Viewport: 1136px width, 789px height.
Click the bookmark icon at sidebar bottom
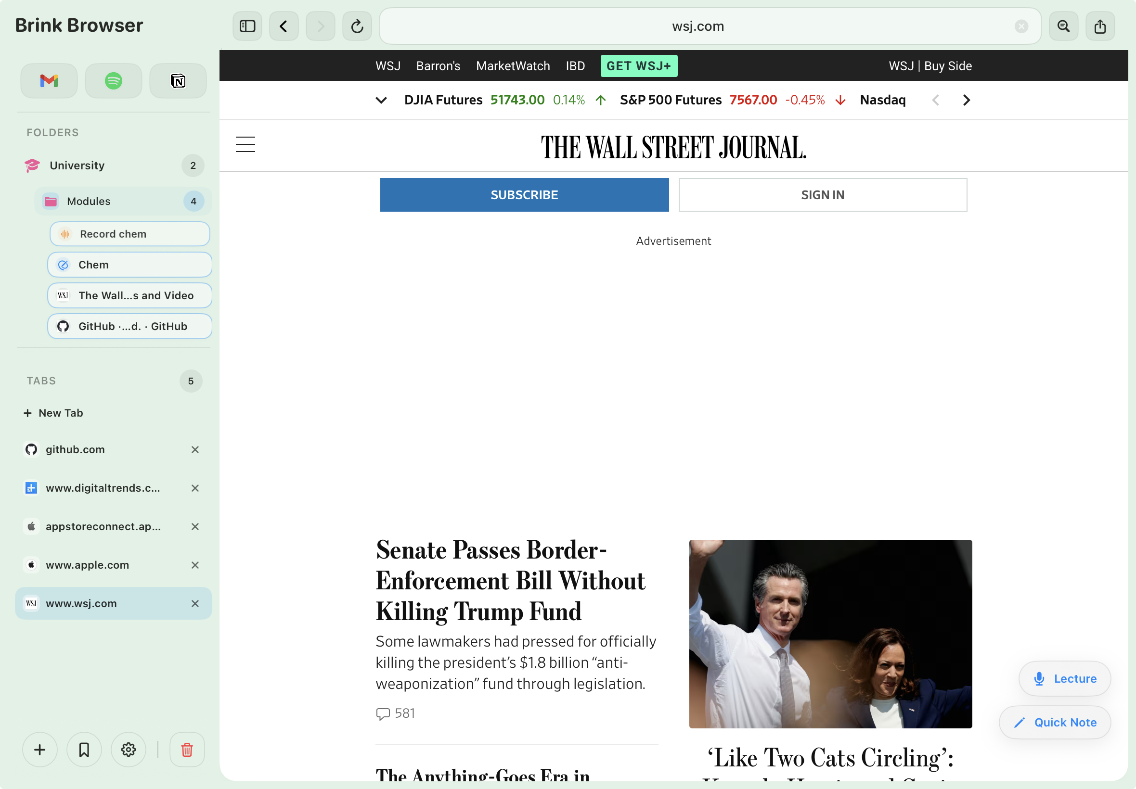coord(84,750)
